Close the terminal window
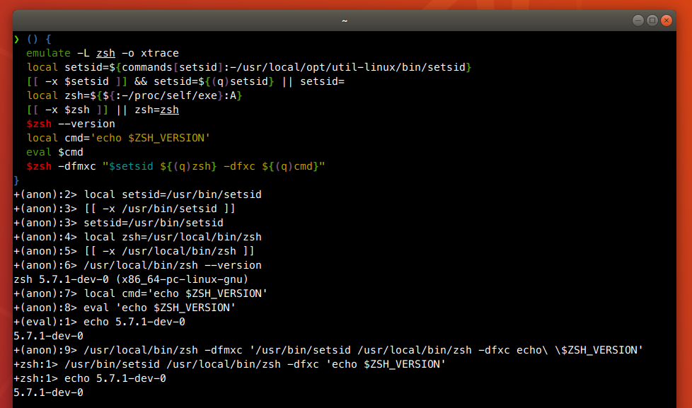Image resolution: width=692 pixels, height=408 pixels. (x=666, y=21)
